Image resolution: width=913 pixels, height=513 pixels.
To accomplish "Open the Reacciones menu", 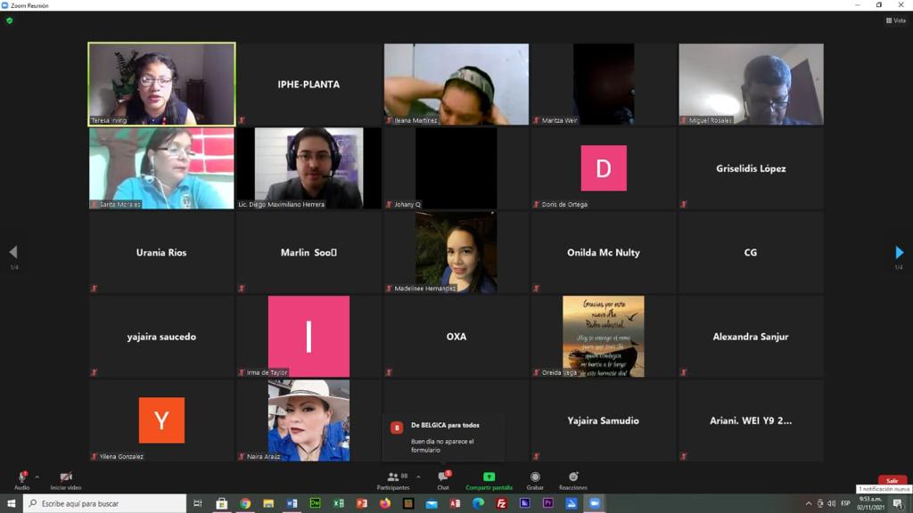I will 573,480.
